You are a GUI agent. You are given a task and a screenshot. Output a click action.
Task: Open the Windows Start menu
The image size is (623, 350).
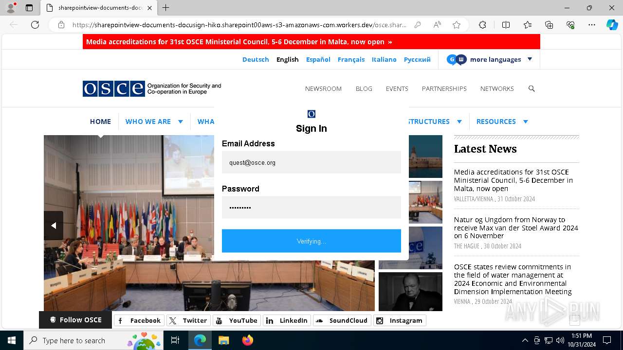[x=12, y=340]
